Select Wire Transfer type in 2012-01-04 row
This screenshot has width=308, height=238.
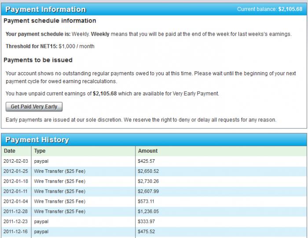[x=60, y=201]
